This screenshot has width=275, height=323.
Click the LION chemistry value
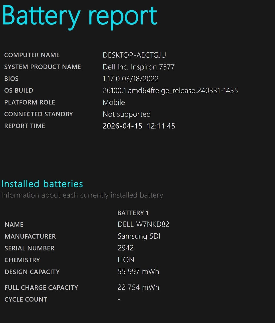point(126,260)
